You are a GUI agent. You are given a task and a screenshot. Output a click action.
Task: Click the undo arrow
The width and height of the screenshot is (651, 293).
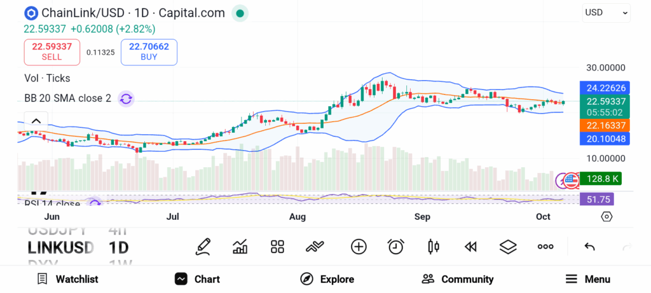(x=589, y=247)
